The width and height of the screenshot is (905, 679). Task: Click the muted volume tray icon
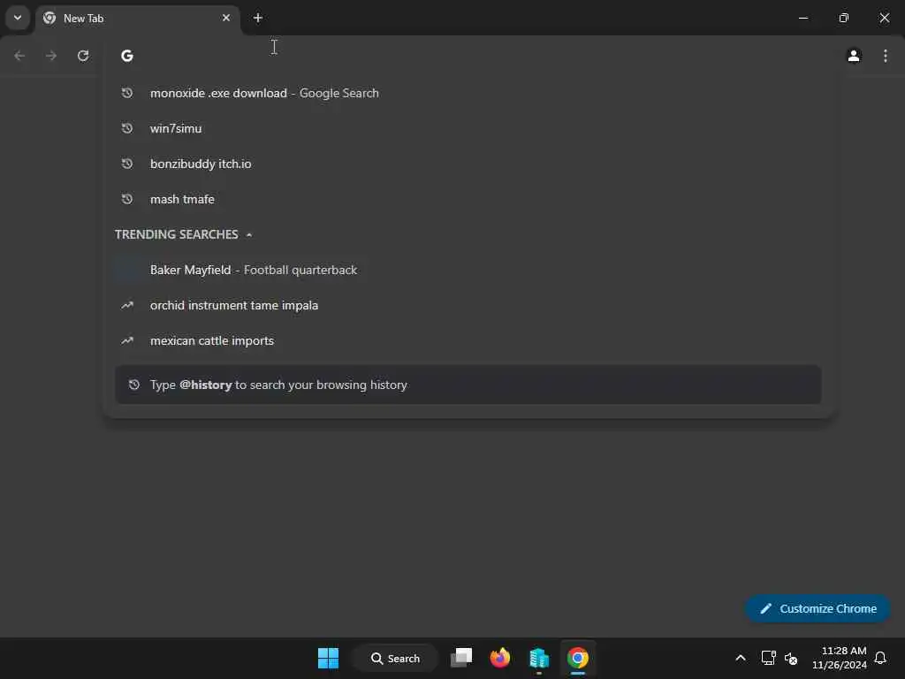[791, 658]
